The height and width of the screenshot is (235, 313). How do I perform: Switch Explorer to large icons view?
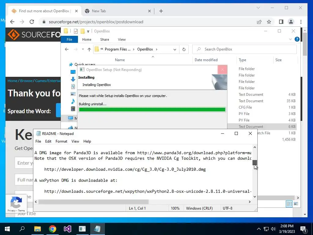[296, 203]
